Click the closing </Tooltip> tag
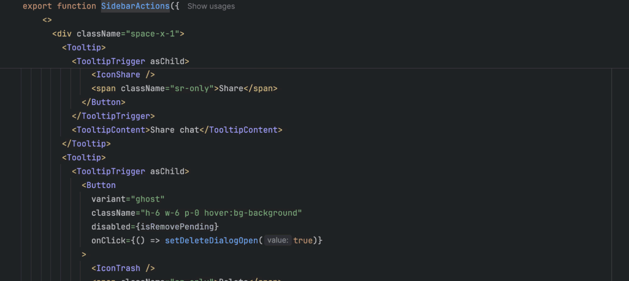The image size is (629, 281). [x=87, y=144]
